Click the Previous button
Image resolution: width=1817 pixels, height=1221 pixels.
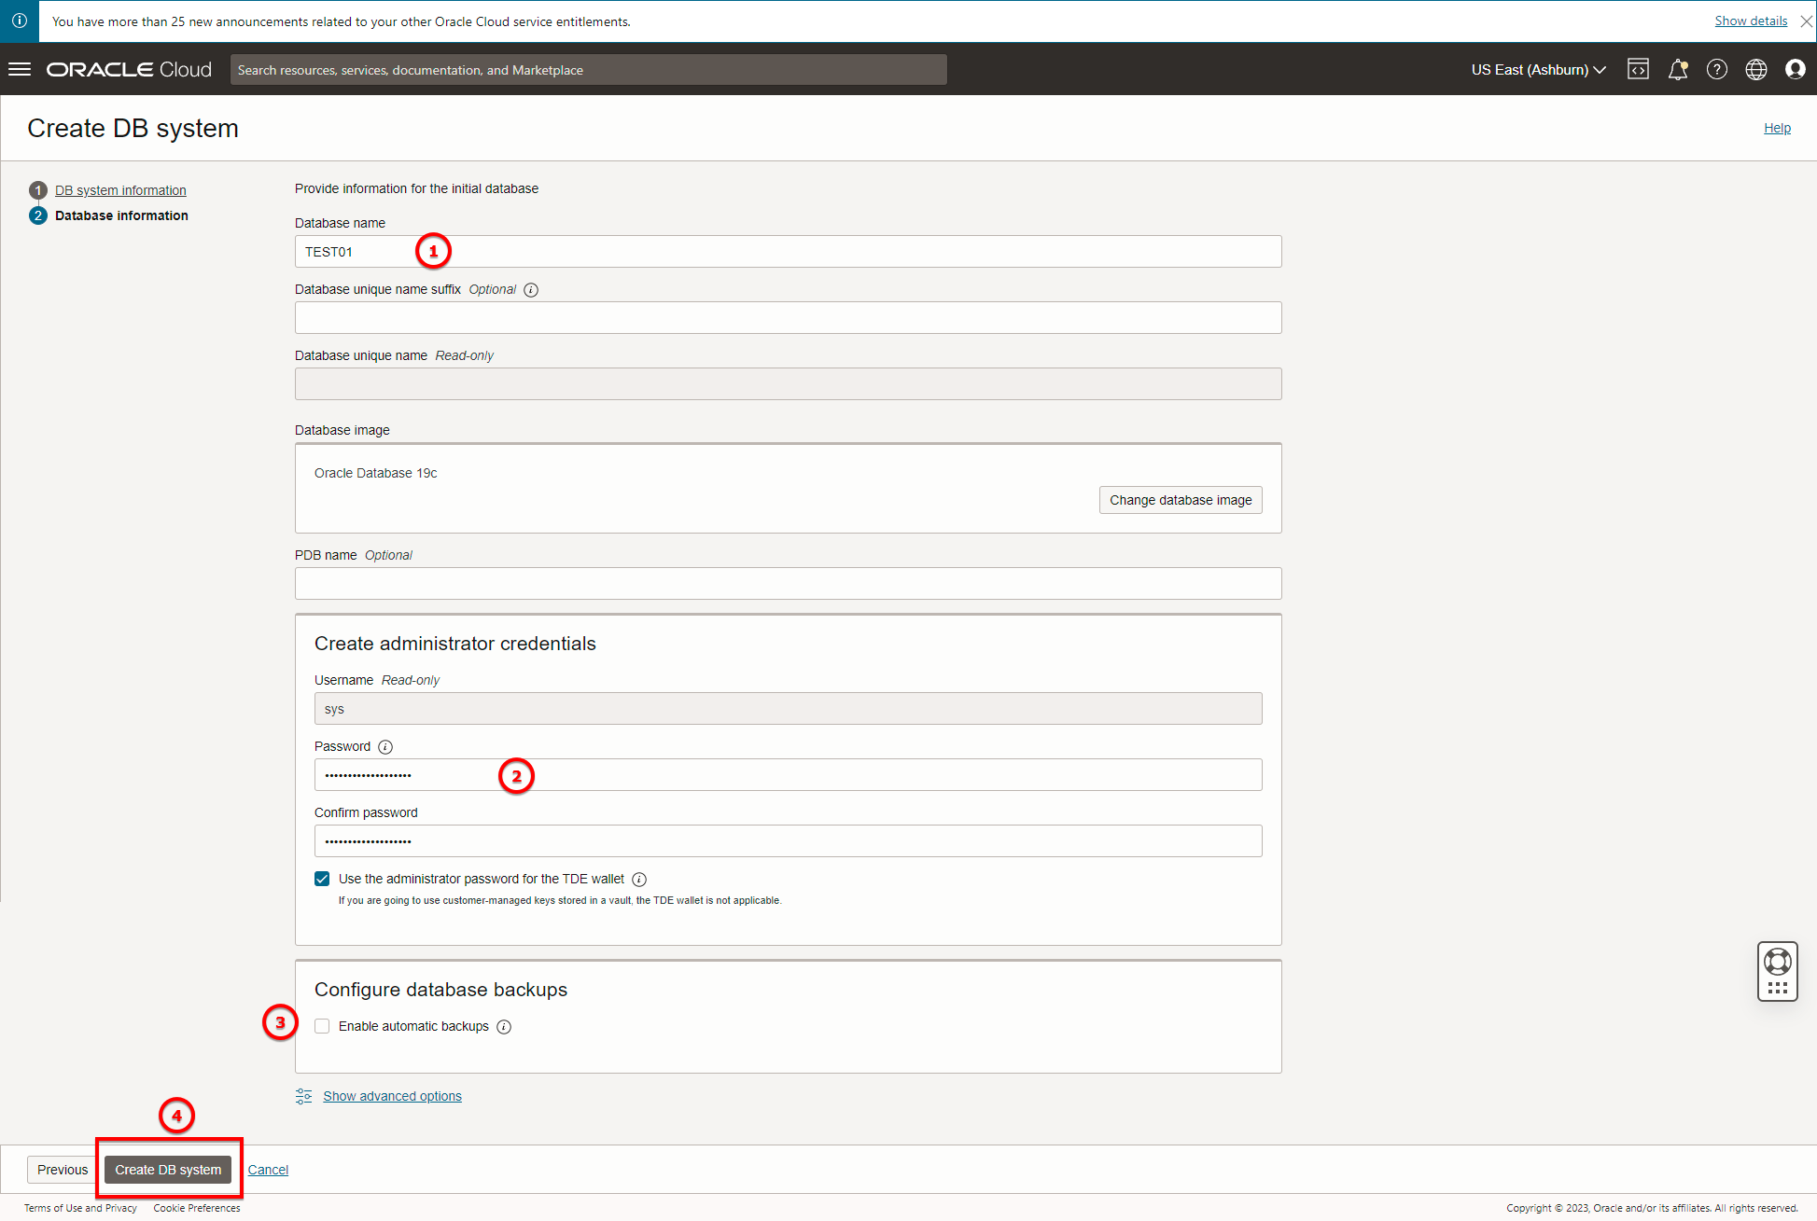[63, 1170]
